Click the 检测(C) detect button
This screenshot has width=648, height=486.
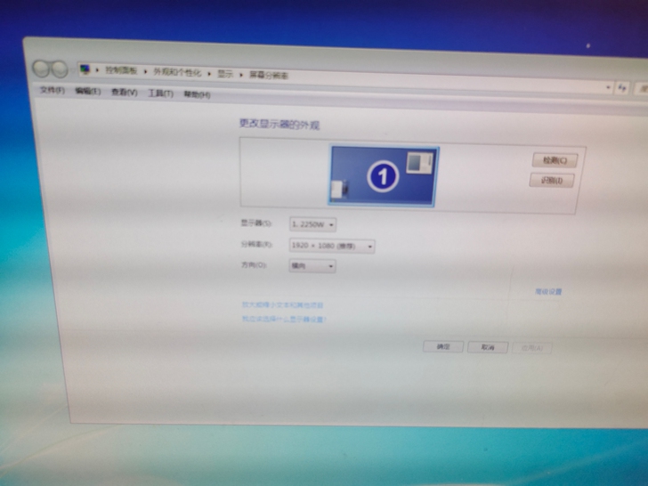click(555, 160)
